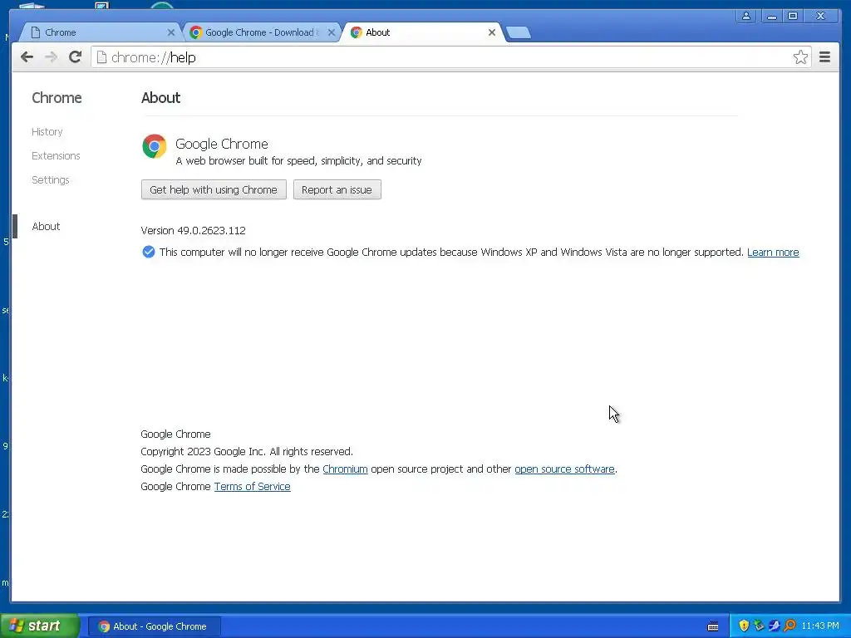
Task: Click the blue update status checkmark icon
Action: [x=148, y=252]
